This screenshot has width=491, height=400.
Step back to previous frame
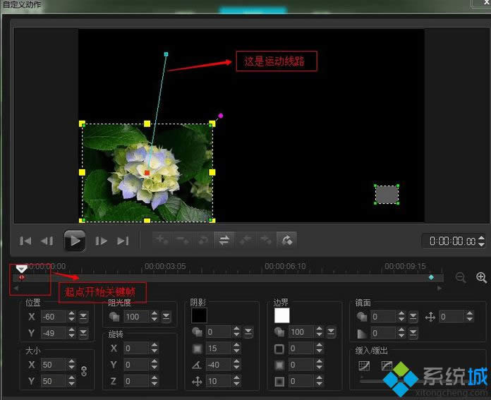[47, 241]
